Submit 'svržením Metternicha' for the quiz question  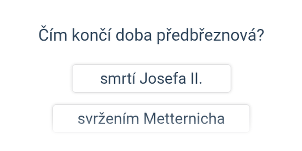151,119
